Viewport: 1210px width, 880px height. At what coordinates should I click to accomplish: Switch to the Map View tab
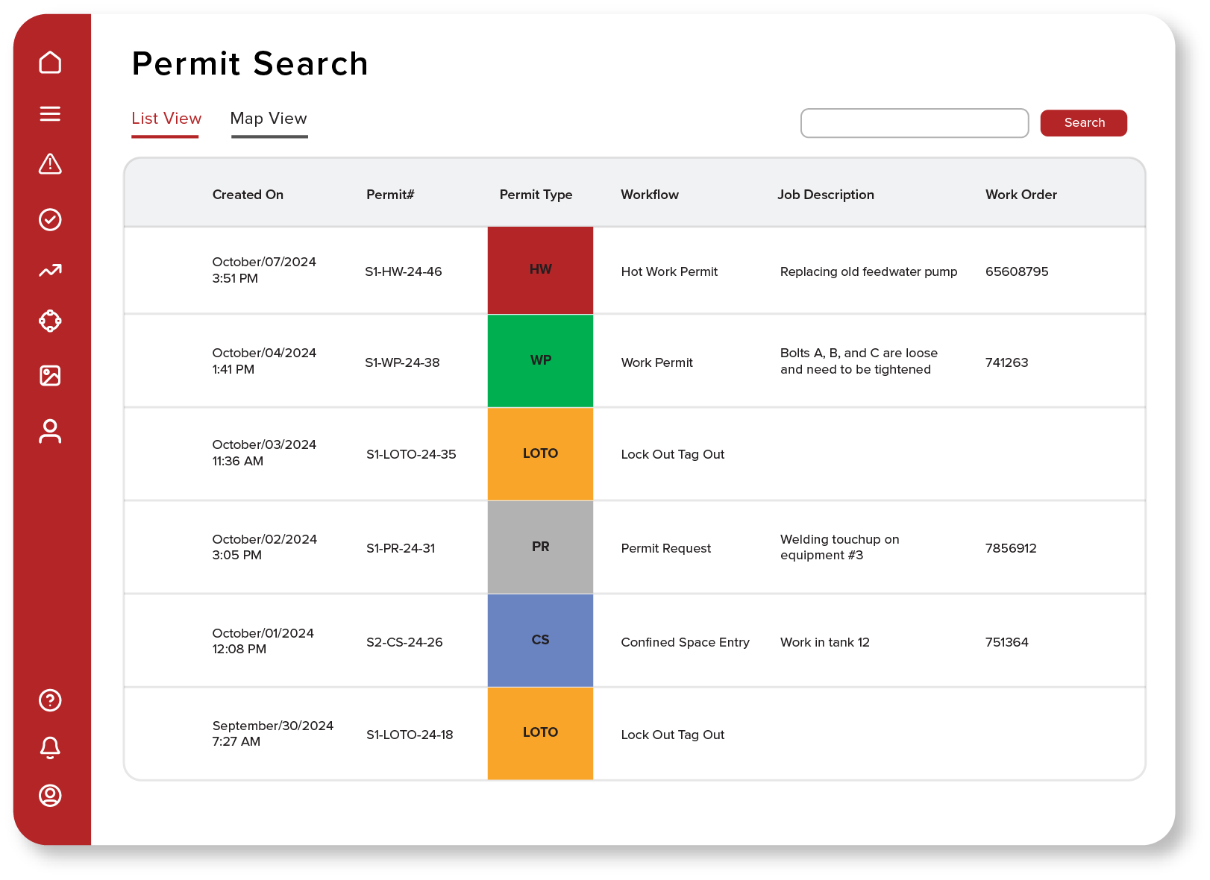269,119
